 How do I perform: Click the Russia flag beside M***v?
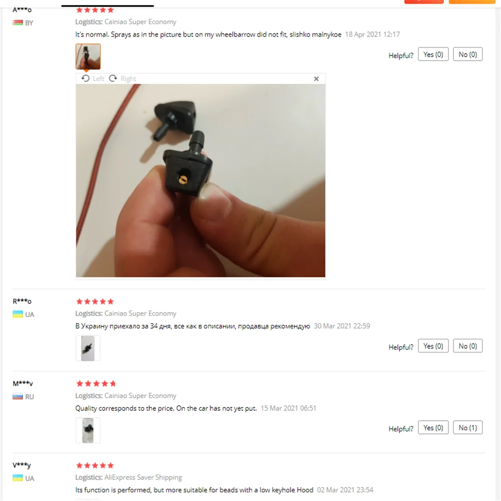tap(18, 396)
